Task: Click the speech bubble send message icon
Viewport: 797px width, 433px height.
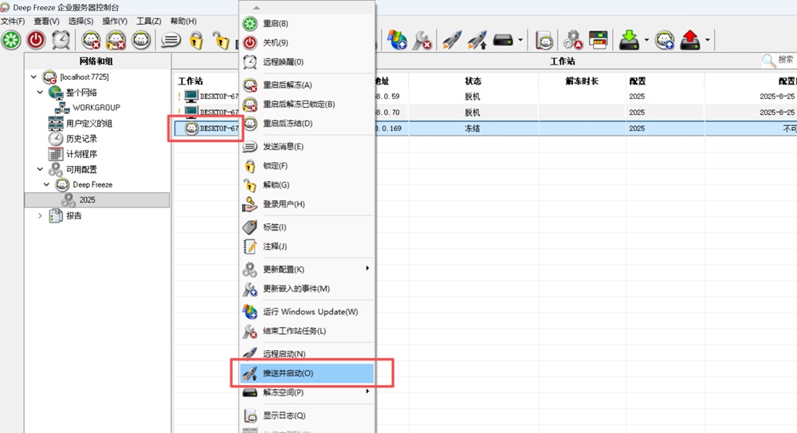Action: pos(171,39)
